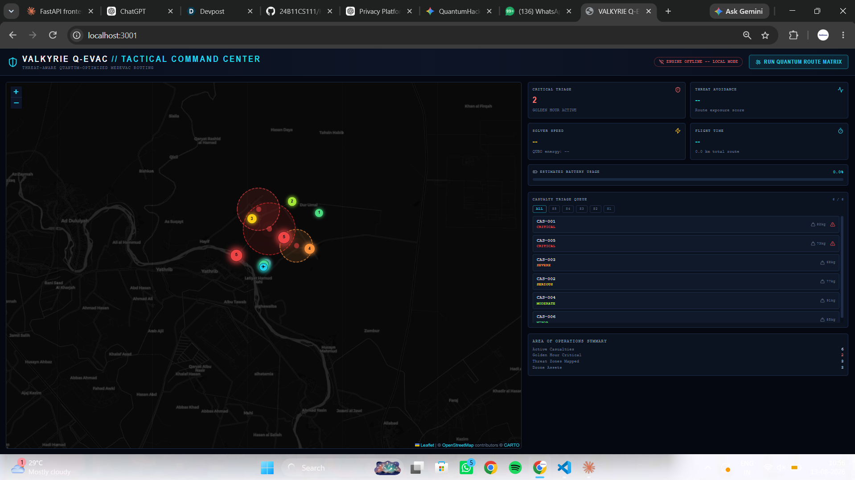
Task: Open the browser zoom magnifier icon
Action: (x=747, y=35)
